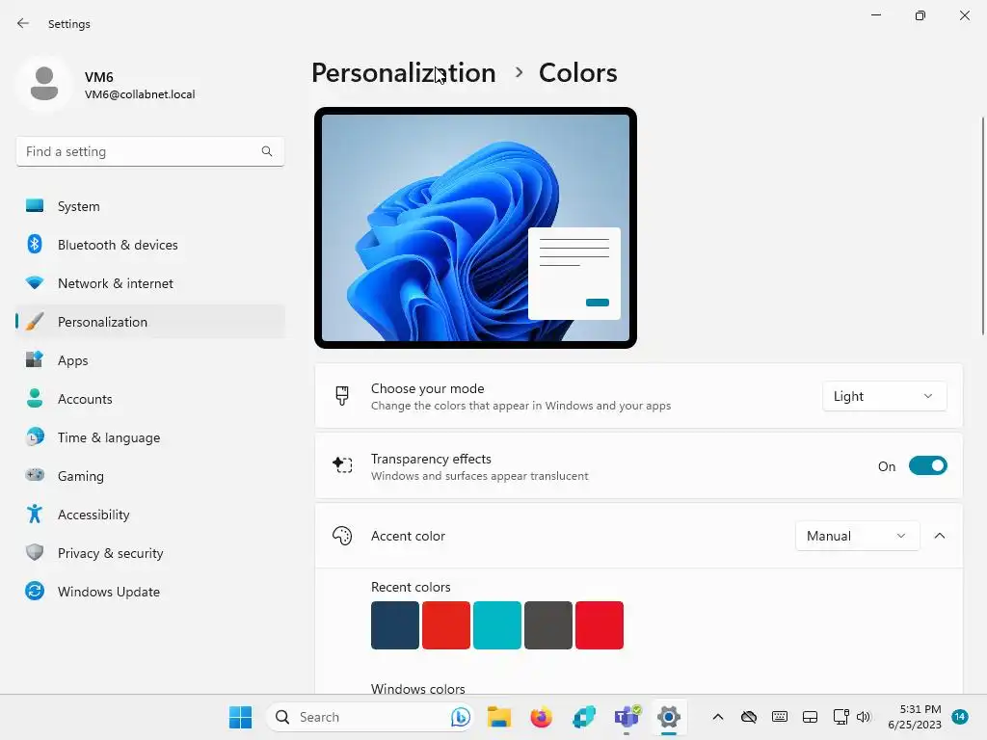
Task: Pick the dark navy recent color
Action: pos(394,624)
